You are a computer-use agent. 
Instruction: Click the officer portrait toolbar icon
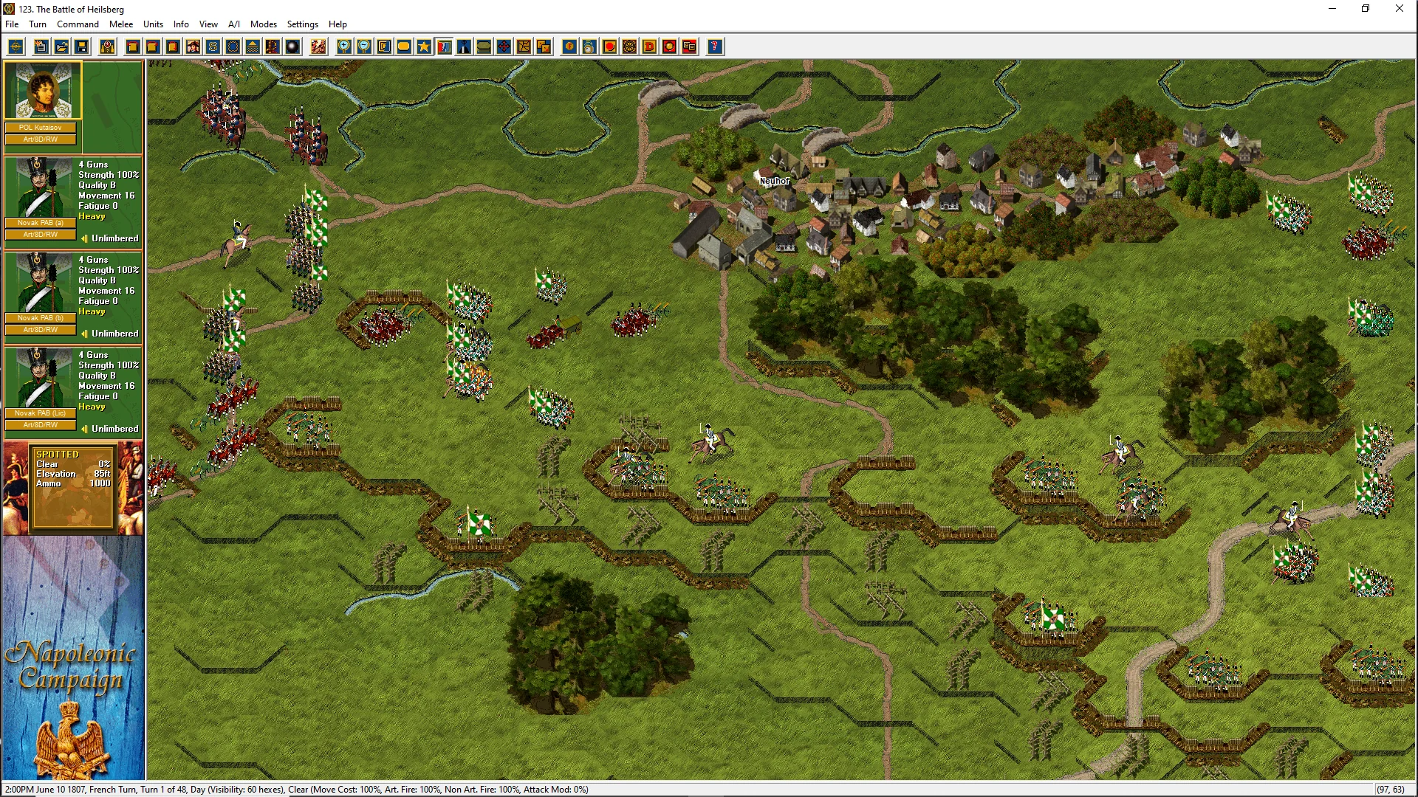193,47
